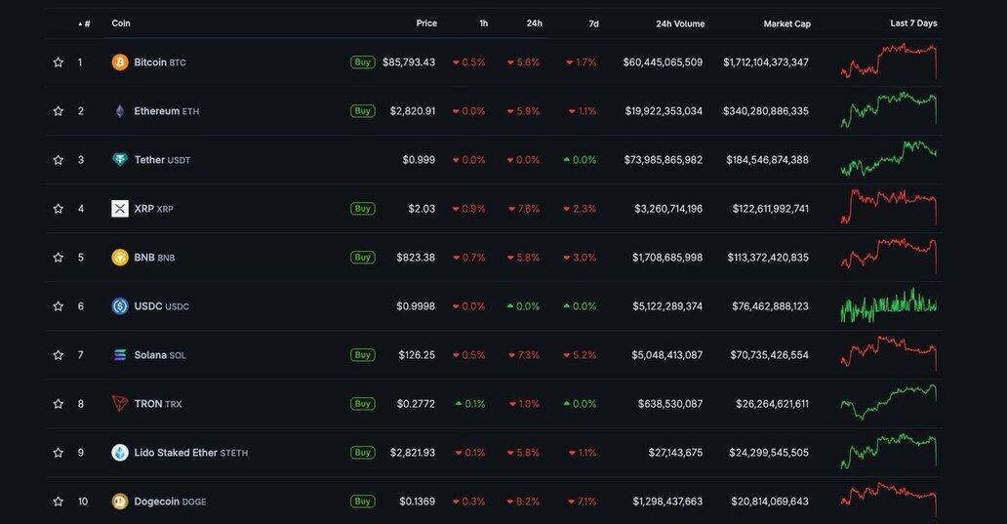Screen dimensions: 1007x524
Task: Open the TRON coin name link
Action: (x=148, y=404)
